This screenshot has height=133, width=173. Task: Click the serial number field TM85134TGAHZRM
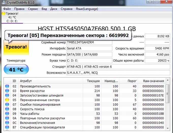(89, 42)
